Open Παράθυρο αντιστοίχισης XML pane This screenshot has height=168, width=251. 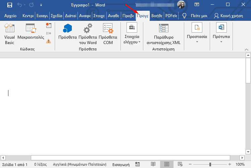click(164, 34)
